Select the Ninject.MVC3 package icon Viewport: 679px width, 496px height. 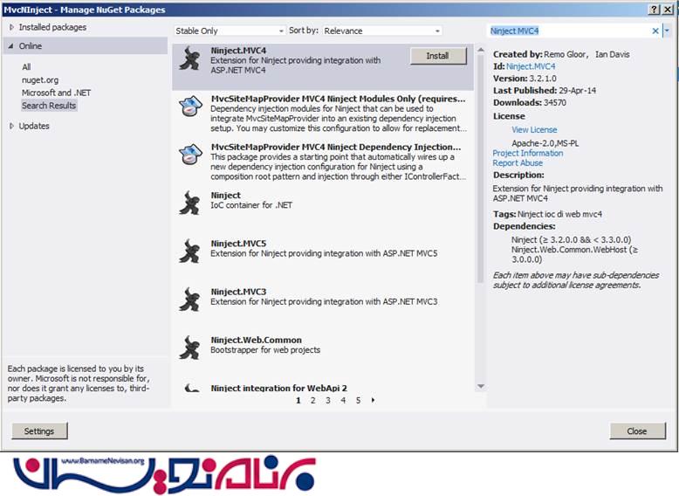click(189, 300)
